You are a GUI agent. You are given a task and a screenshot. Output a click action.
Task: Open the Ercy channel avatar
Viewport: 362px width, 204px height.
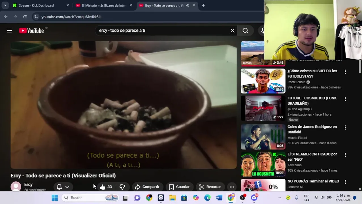pos(16,187)
